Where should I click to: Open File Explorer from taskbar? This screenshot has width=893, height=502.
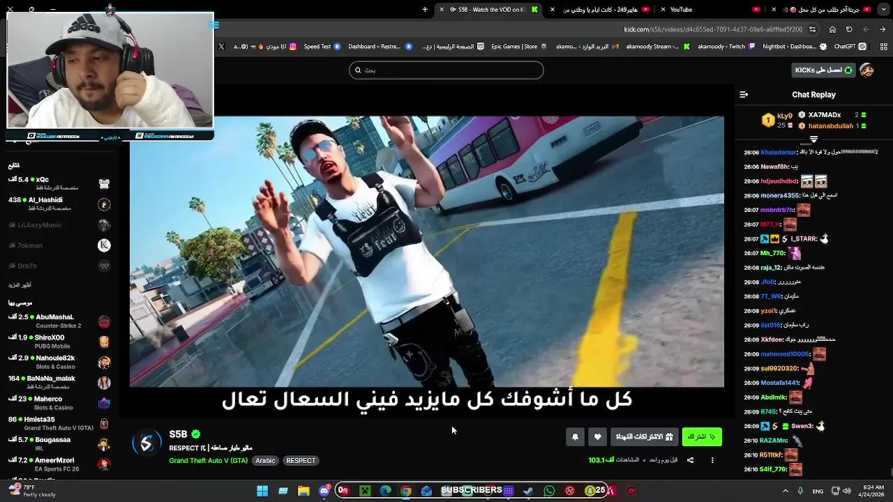(303, 491)
